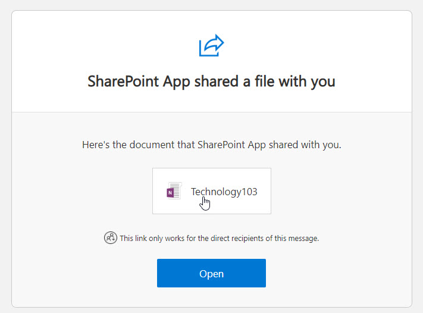Screen dimensions: 423x313
Task: Click blank space inside document card right of Technology103
Action: coord(264,191)
